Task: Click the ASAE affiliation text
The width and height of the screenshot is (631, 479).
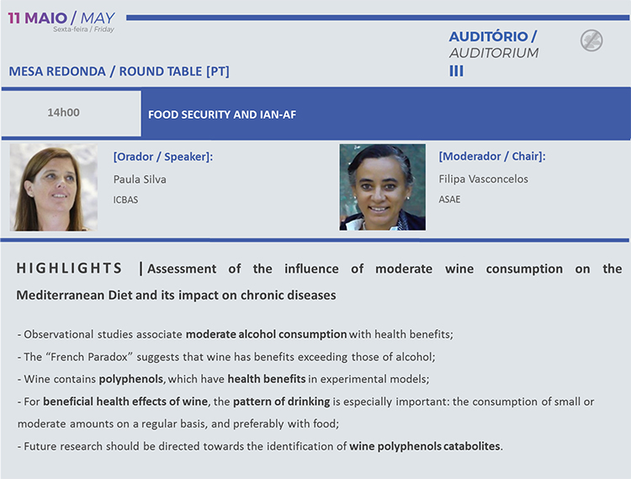Action: [x=449, y=200]
